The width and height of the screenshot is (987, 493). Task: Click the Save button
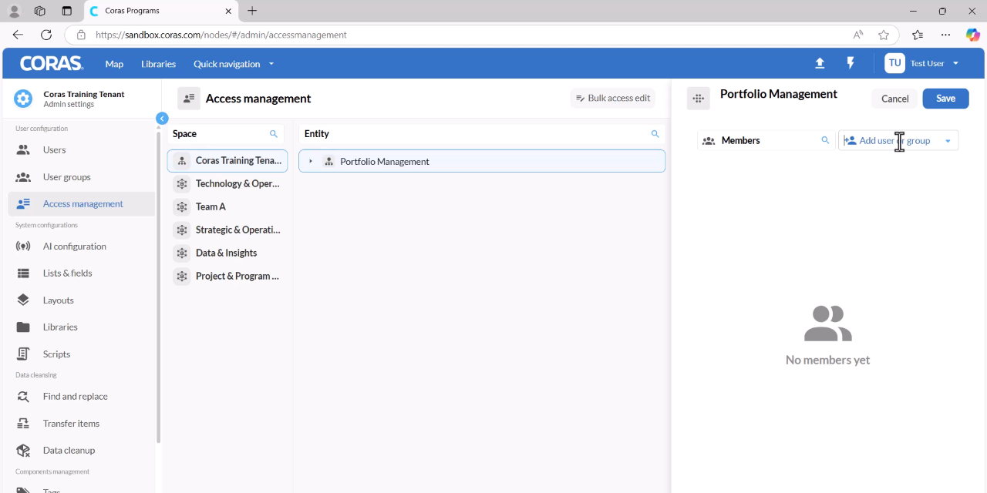click(x=945, y=99)
